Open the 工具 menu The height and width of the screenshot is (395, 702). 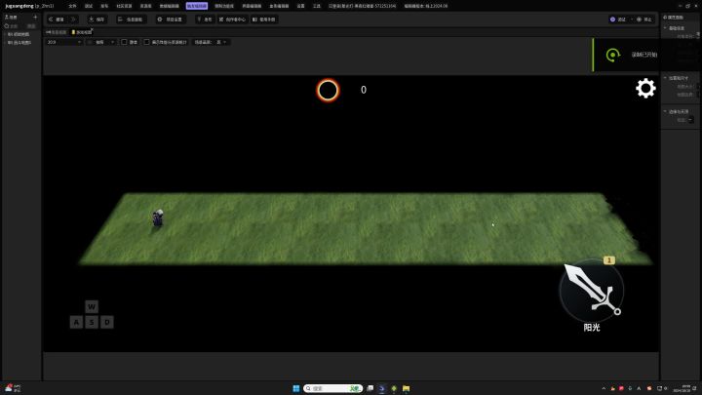click(x=317, y=6)
